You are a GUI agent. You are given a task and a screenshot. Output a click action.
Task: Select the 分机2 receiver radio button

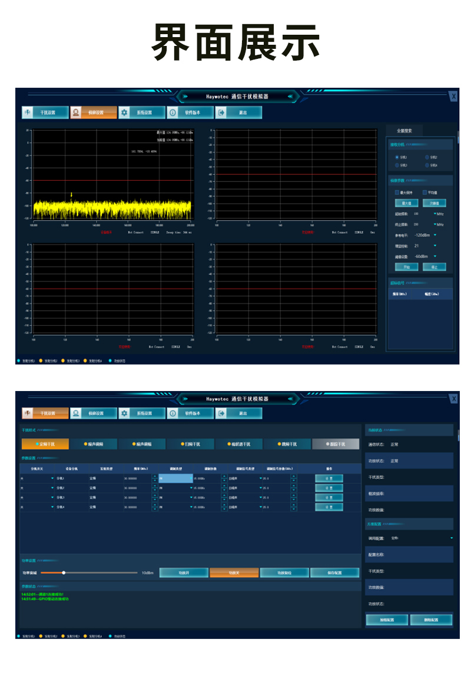pos(427,157)
